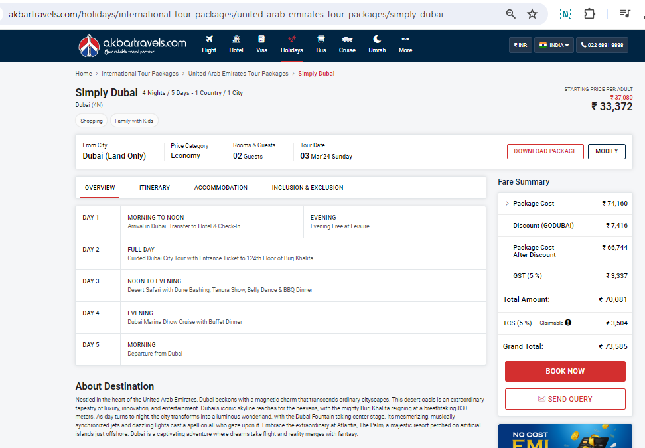Bookmark this page with the star icon
The width and height of the screenshot is (645, 448).
tap(532, 14)
